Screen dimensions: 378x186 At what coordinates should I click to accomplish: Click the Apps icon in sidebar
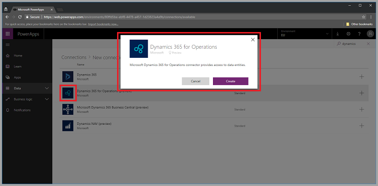8,77
